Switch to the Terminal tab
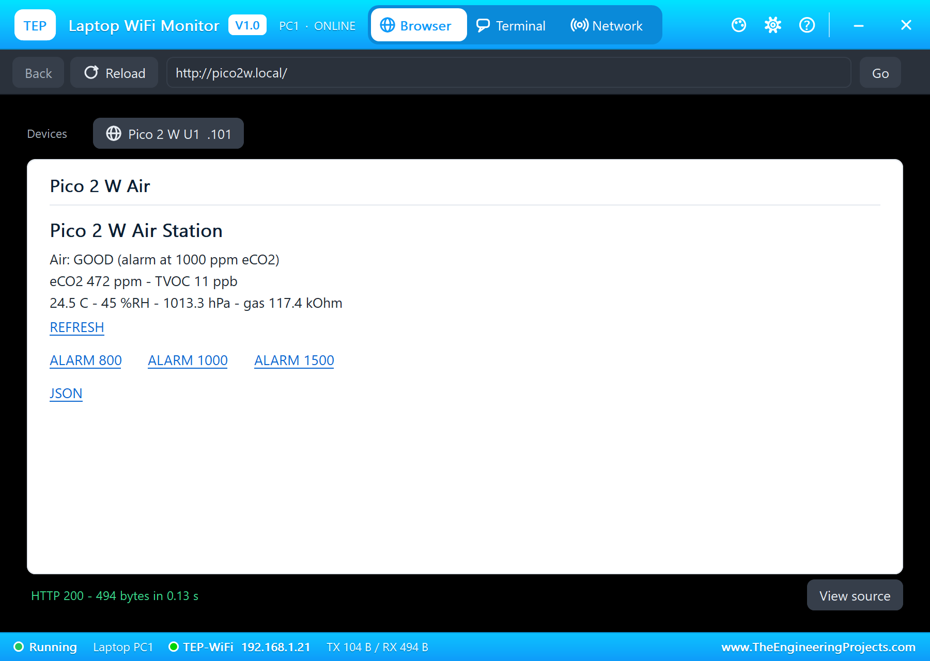The width and height of the screenshot is (930, 661). click(x=511, y=25)
